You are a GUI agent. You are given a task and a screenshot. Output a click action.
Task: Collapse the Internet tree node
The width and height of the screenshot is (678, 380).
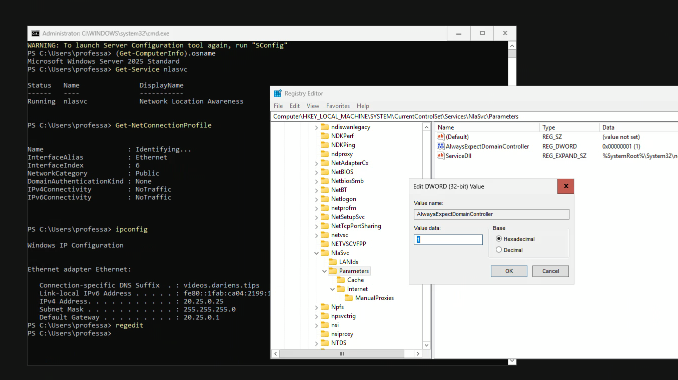(x=332, y=289)
